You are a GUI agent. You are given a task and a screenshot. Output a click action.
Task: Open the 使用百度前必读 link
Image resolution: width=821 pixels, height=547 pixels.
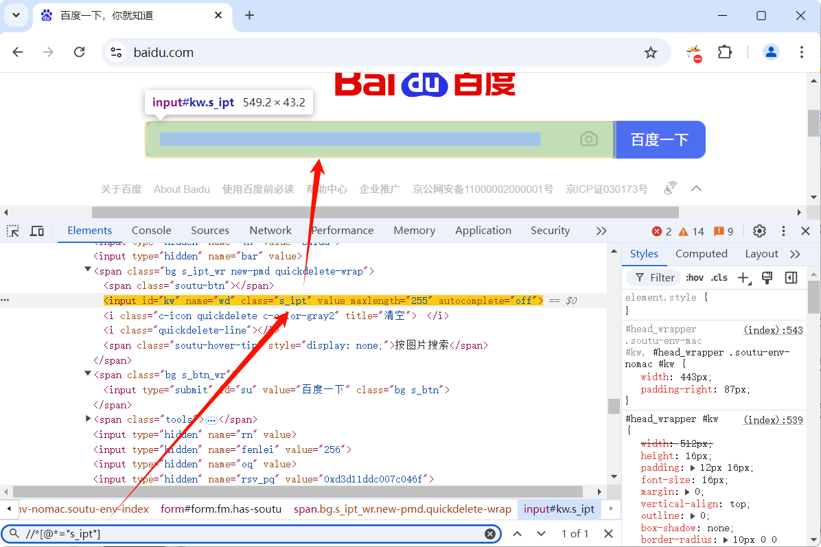click(258, 189)
